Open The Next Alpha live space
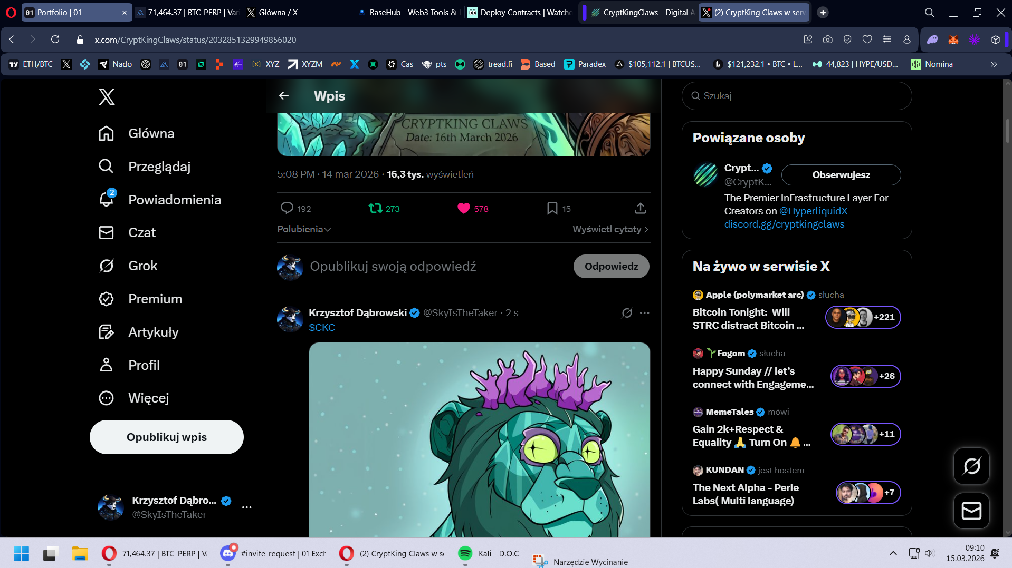Viewport: 1012px width, 568px height. tap(796, 487)
